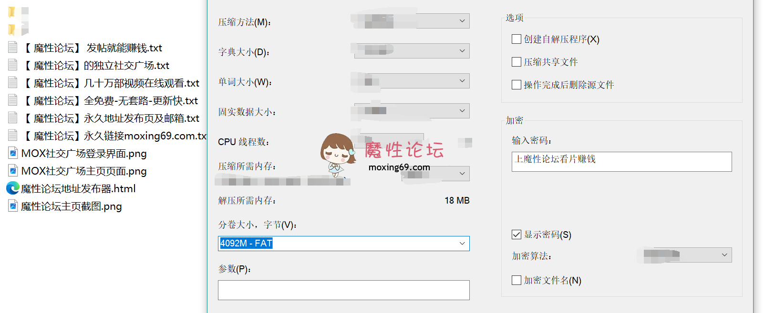Select the Edge icon of 魔性论坛地址发布器.html

(x=13, y=188)
